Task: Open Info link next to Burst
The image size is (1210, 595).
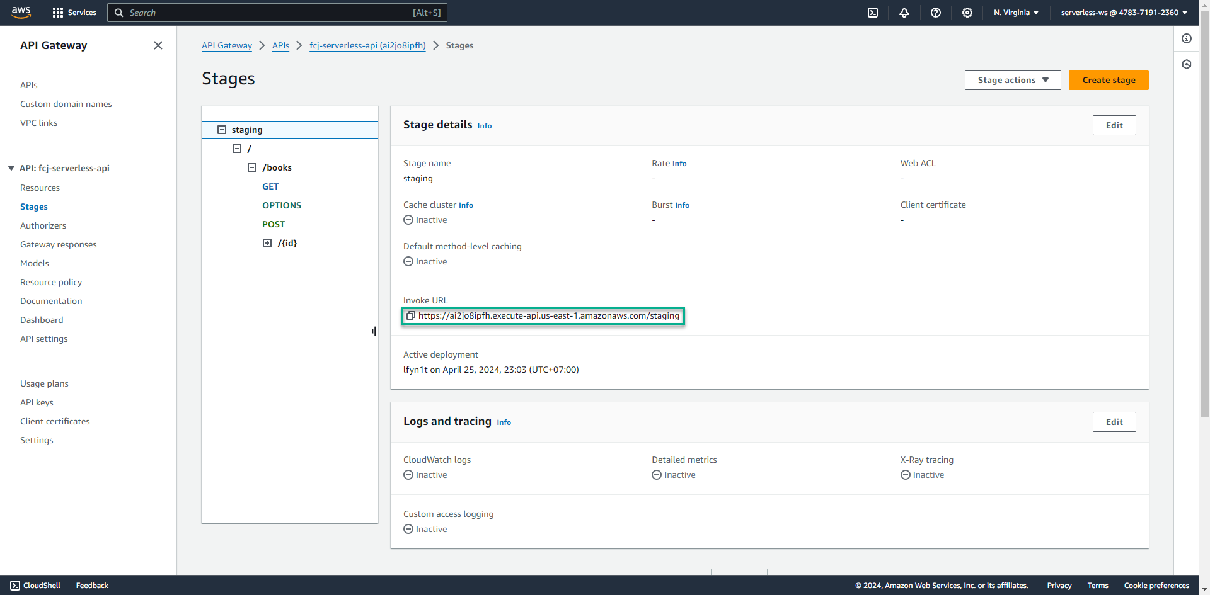Action: coord(683,205)
